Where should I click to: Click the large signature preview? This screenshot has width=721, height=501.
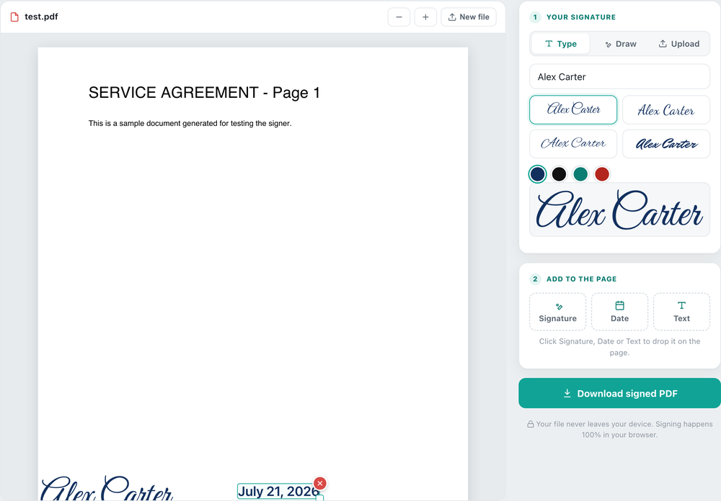(x=619, y=210)
